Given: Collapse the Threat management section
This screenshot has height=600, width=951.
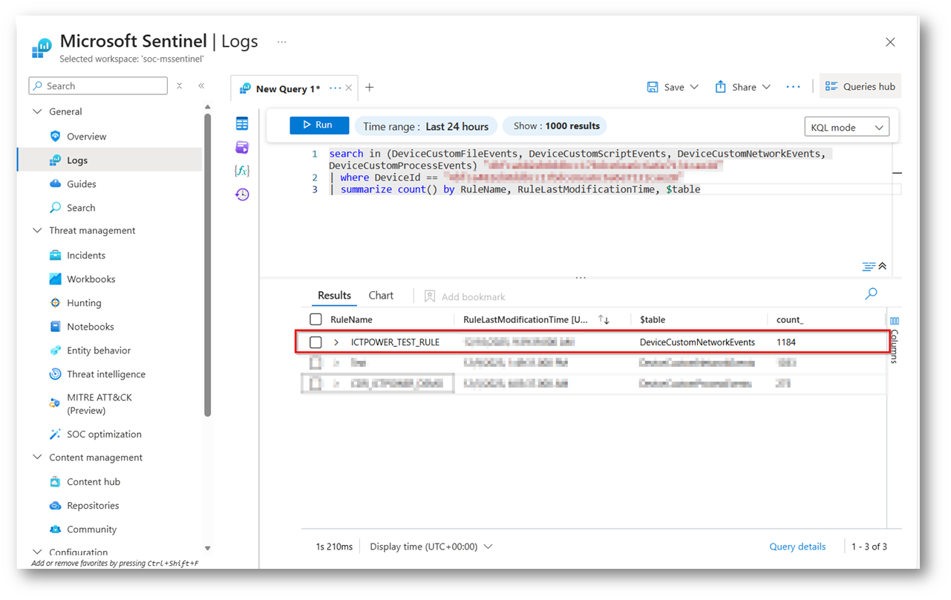Looking at the screenshot, I should click(37, 231).
